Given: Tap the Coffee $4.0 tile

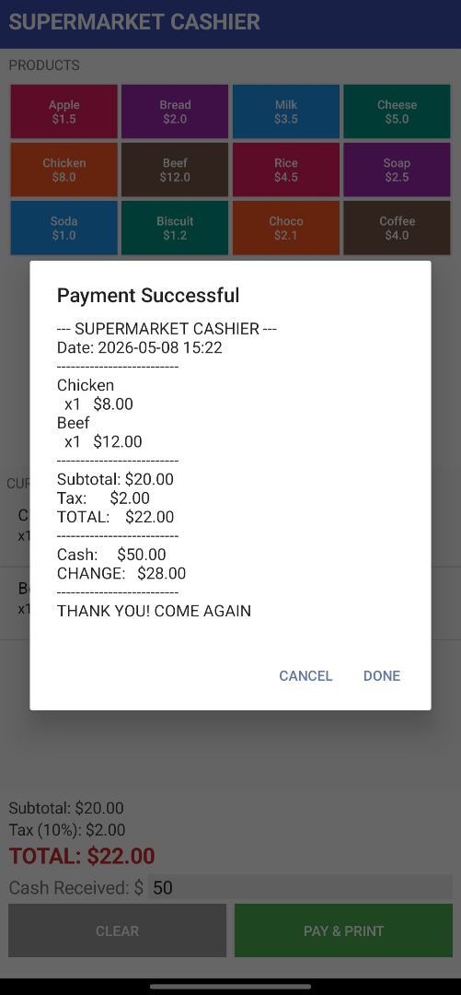Looking at the screenshot, I should (x=397, y=228).
